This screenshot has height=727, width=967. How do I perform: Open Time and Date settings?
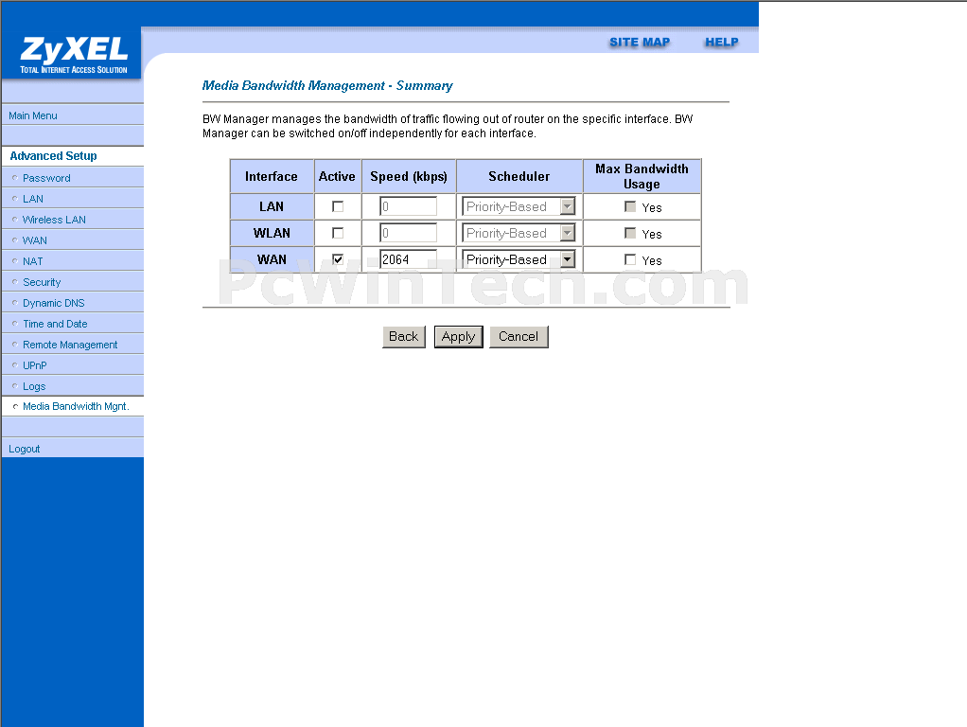[x=55, y=324]
